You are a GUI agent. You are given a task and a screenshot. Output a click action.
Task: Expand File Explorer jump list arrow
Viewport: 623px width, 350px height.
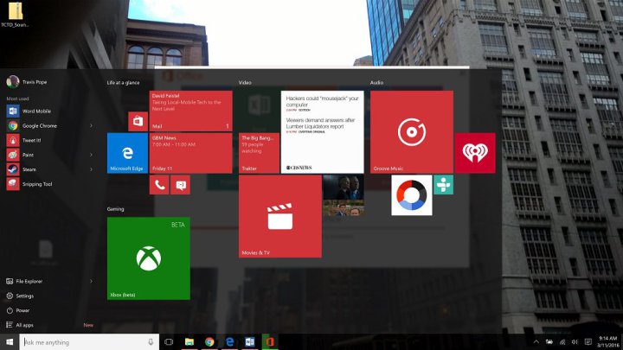[x=92, y=281]
